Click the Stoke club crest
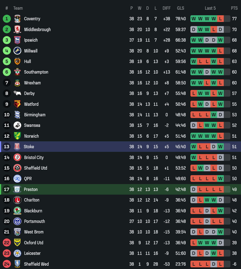This screenshot has width=241, height=269. point(17,147)
